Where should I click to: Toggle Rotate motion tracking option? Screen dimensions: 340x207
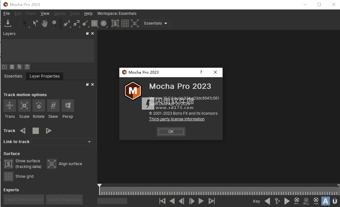(39, 106)
